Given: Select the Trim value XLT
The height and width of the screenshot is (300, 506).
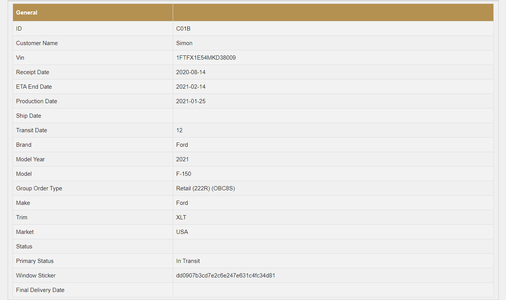Looking at the screenshot, I should pos(181,217).
